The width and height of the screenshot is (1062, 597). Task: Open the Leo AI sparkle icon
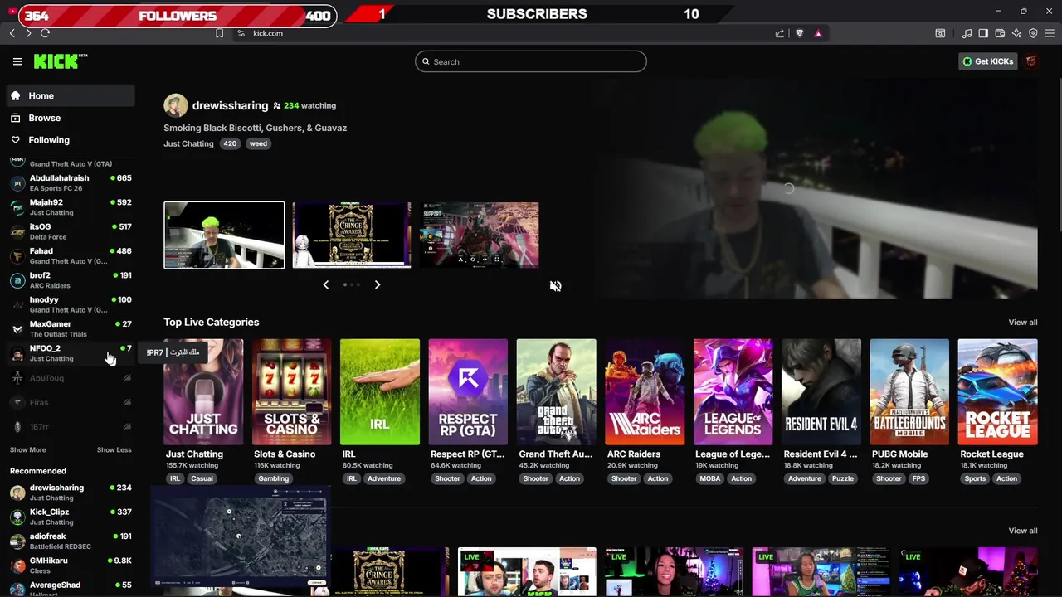[1016, 33]
